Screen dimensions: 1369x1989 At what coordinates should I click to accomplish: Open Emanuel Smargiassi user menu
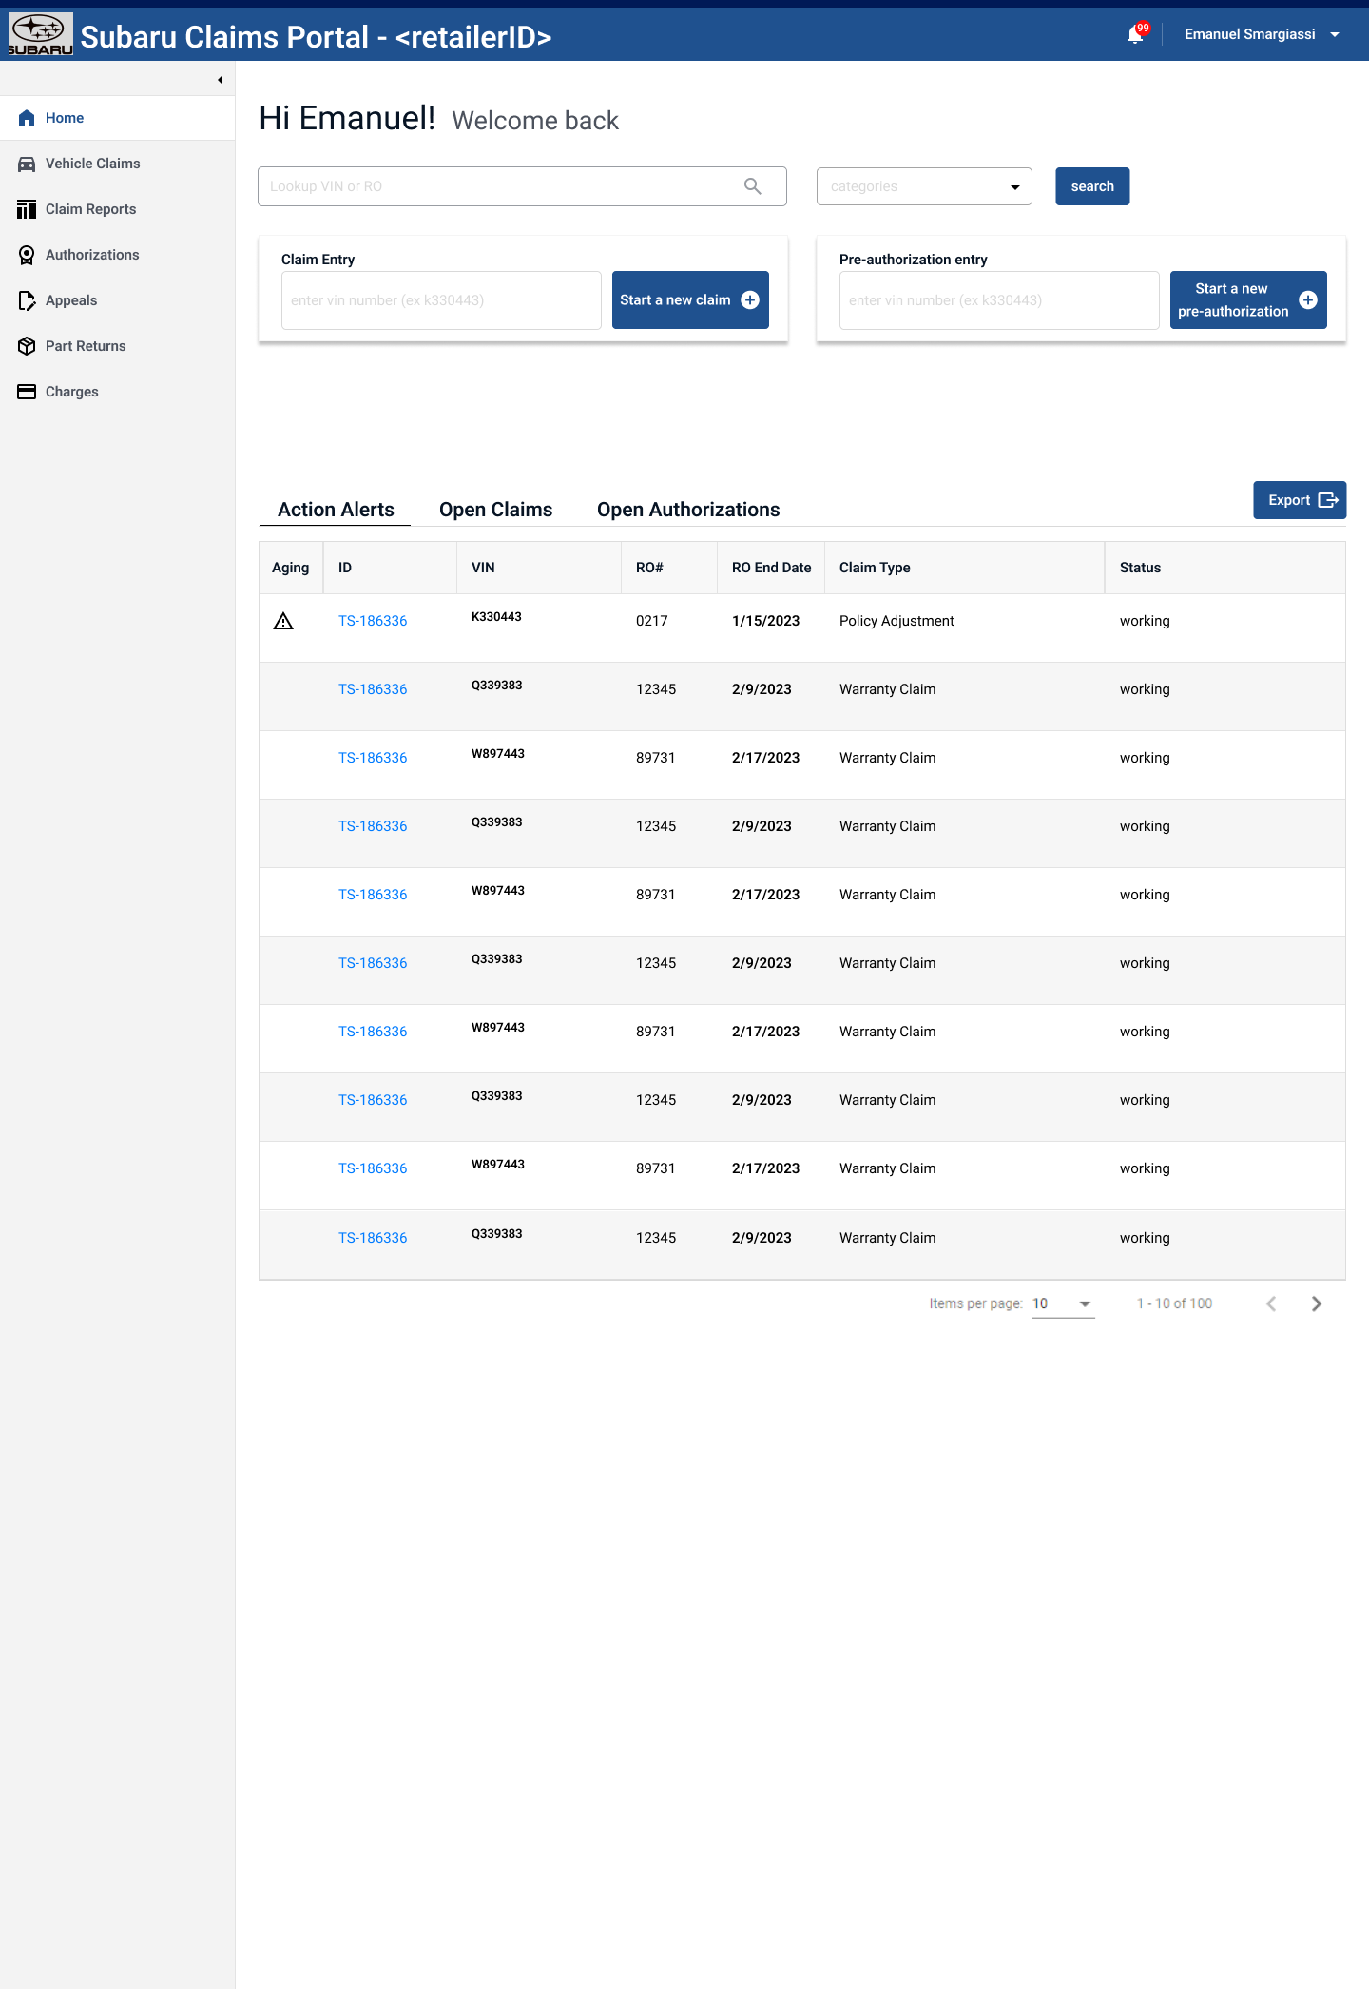[x=1261, y=34]
